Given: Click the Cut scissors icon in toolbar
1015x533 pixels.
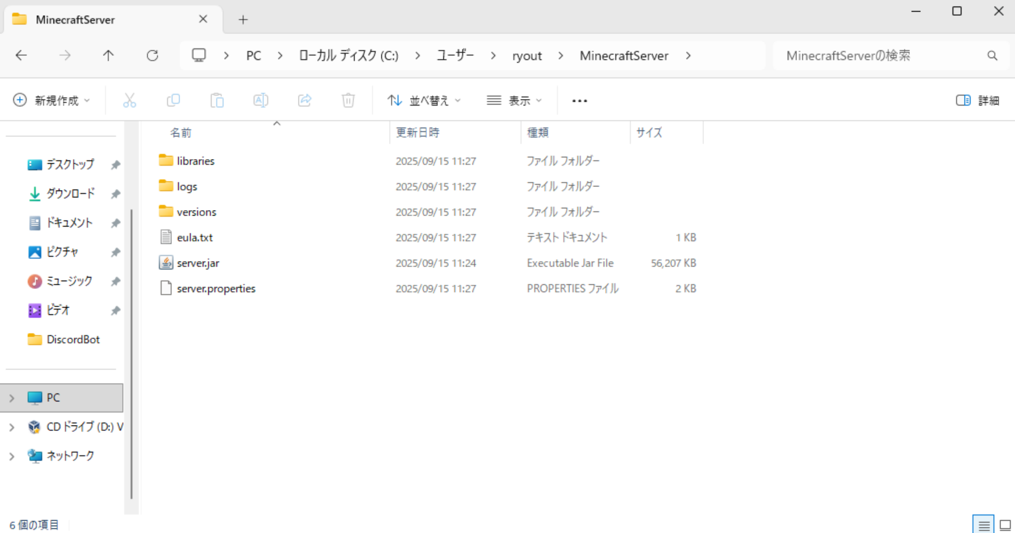Looking at the screenshot, I should point(129,100).
